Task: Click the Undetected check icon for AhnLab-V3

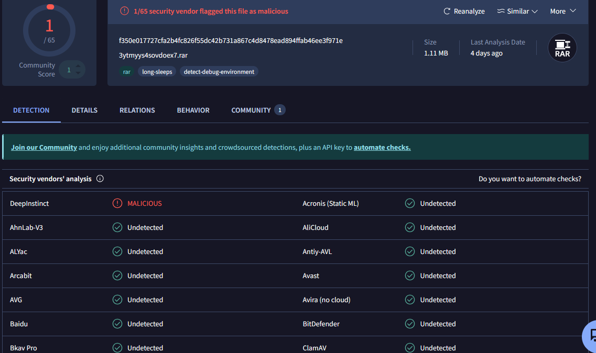Action: point(117,227)
